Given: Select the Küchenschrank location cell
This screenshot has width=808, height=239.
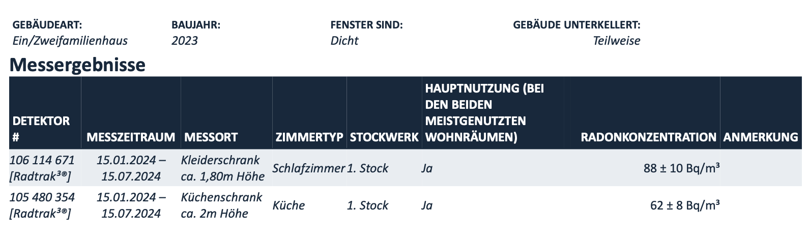Looking at the screenshot, I should [222, 205].
